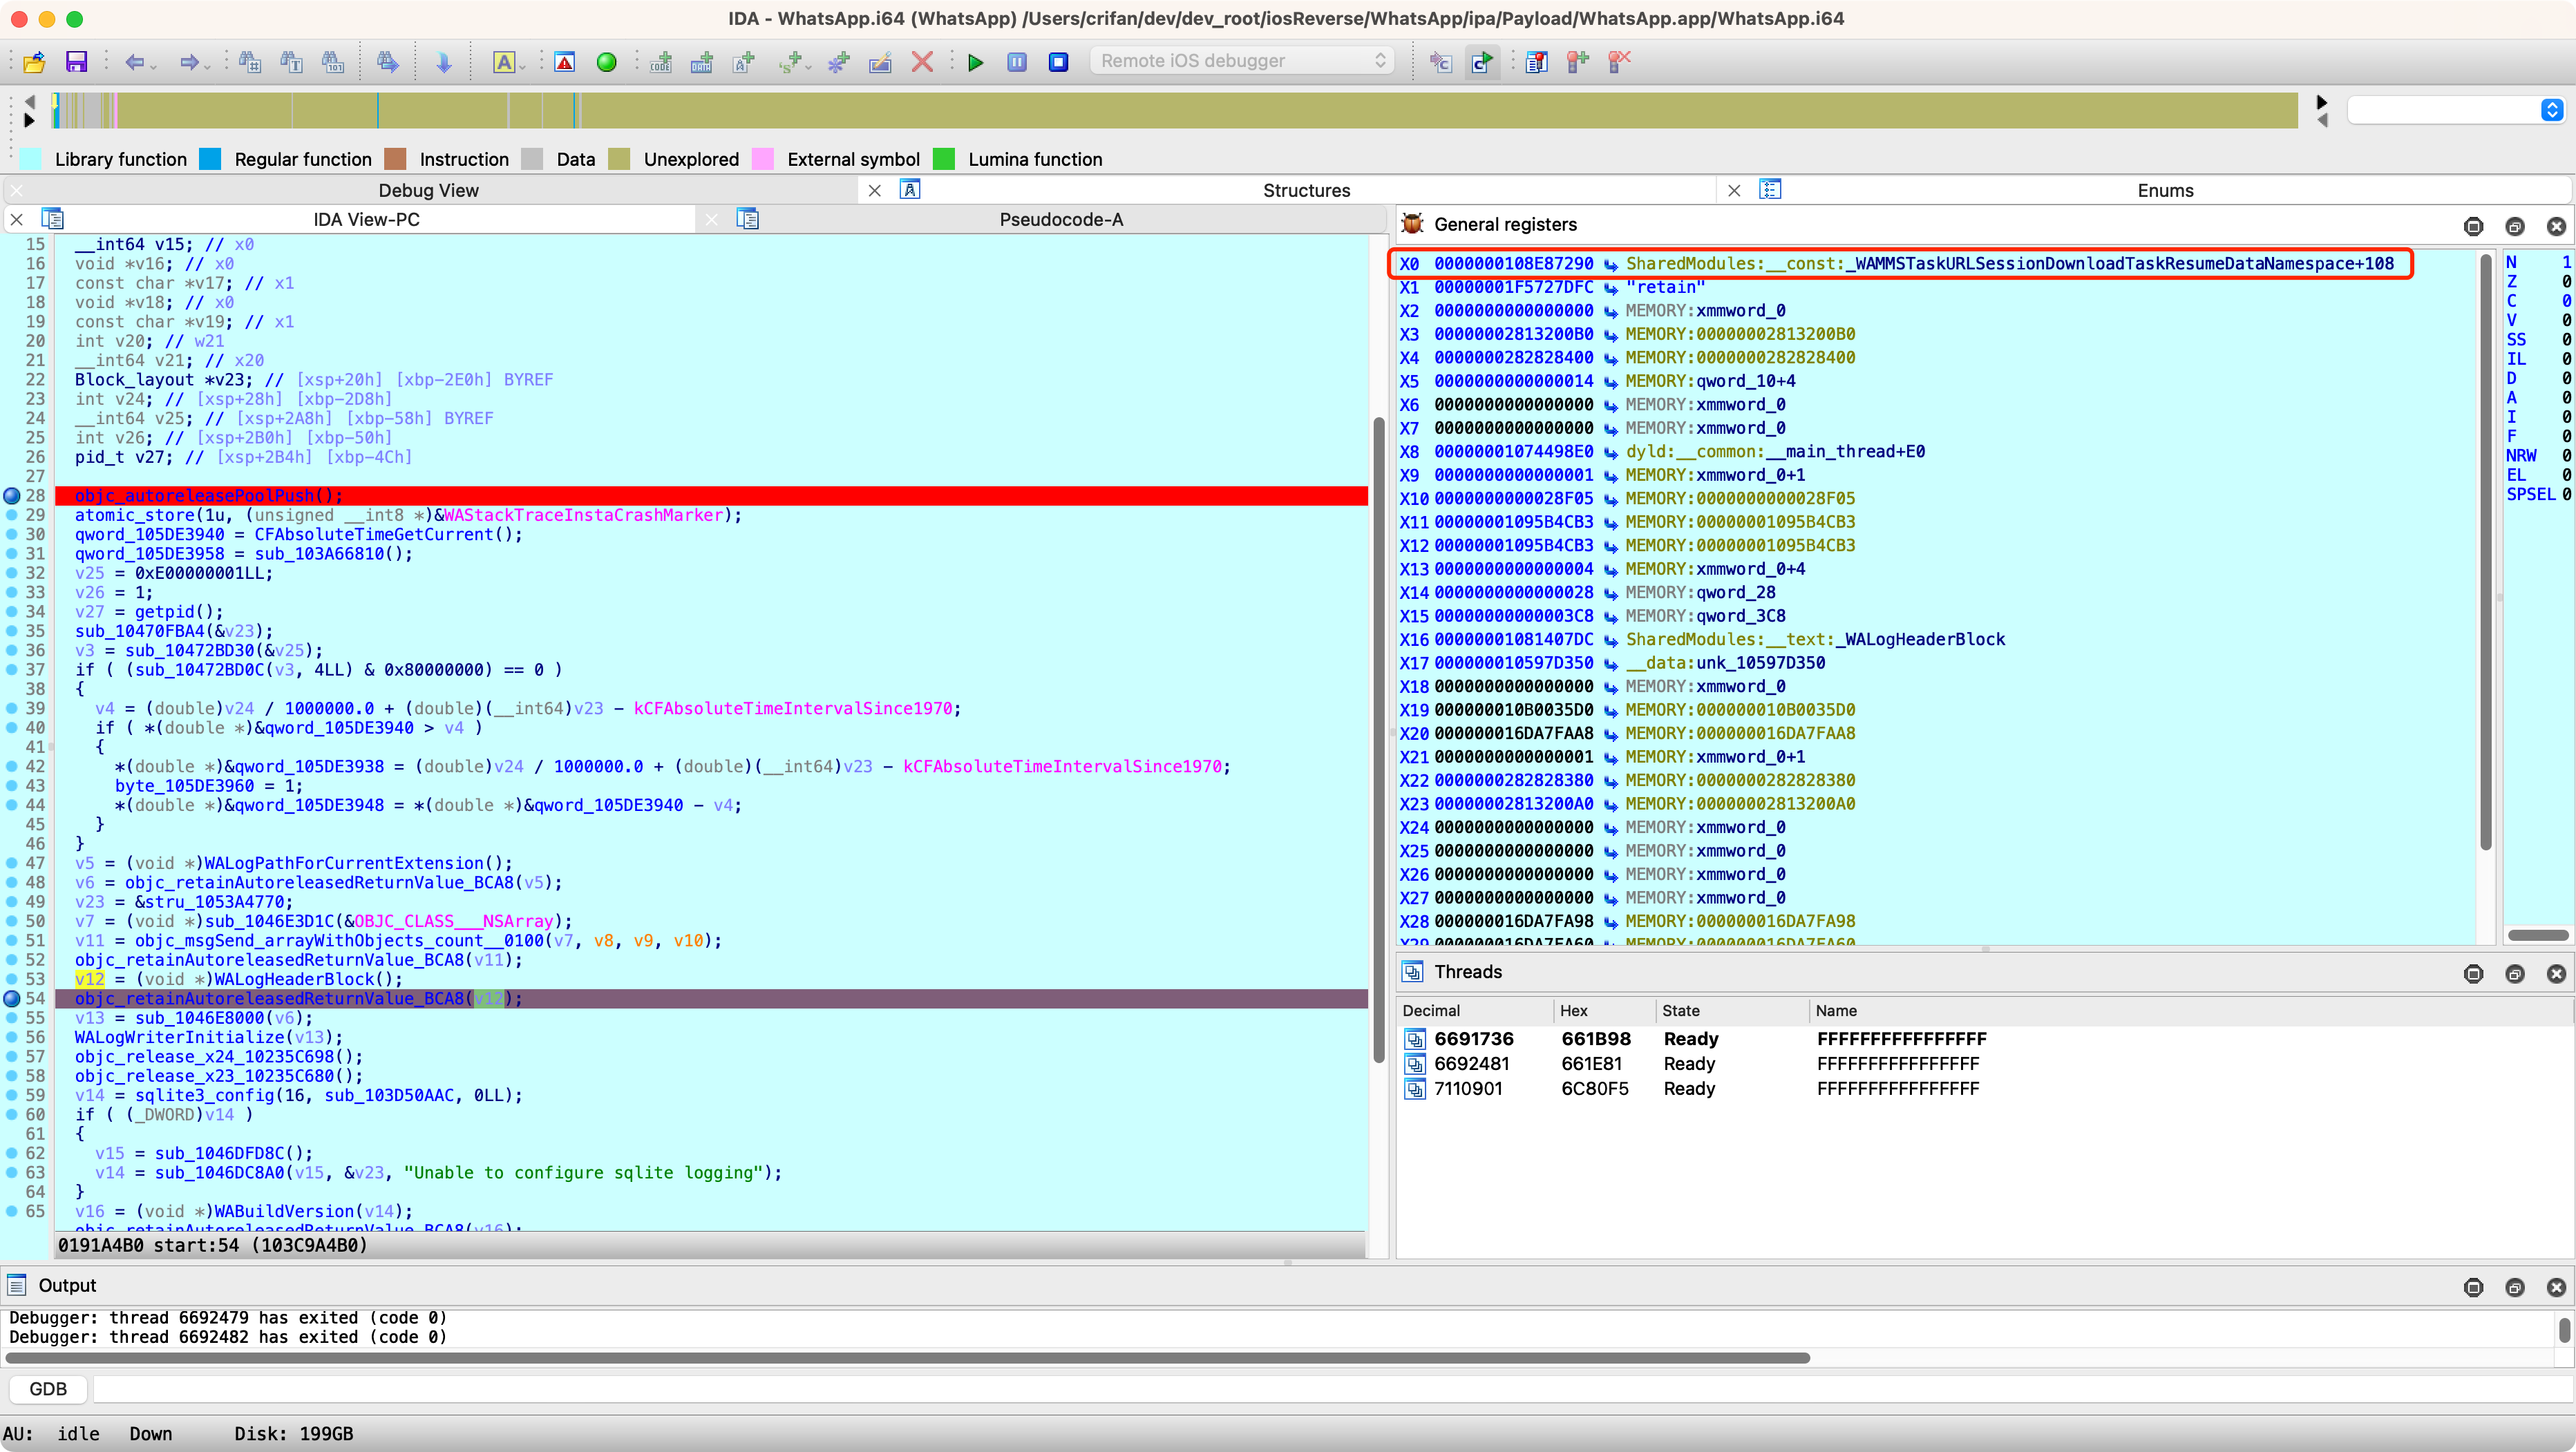Follow the jump arrow next to X16 register
This screenshot has height=1452, width=2576.
[x=1611, y=640]
